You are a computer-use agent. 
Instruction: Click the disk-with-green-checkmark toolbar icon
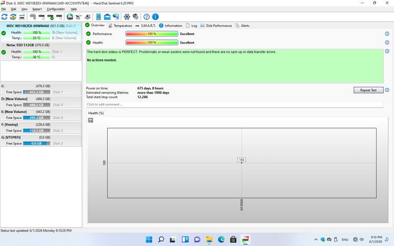click(x=50, y=17)
